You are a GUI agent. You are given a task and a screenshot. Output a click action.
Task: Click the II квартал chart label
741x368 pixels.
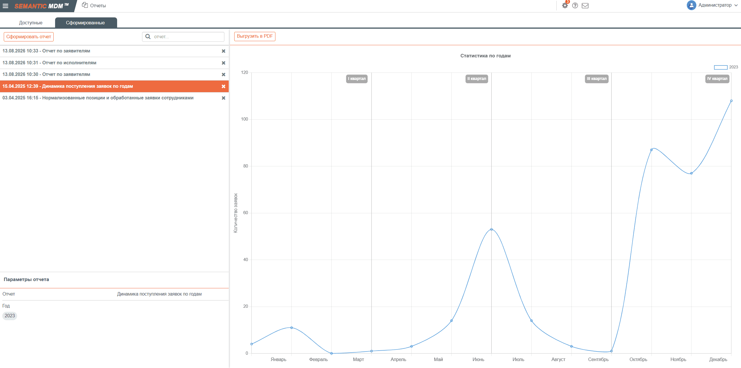tap(477, 79)
